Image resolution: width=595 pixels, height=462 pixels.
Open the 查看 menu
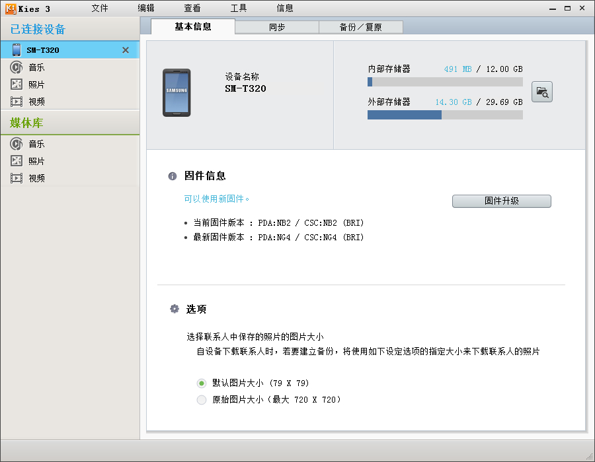[192, 9]
